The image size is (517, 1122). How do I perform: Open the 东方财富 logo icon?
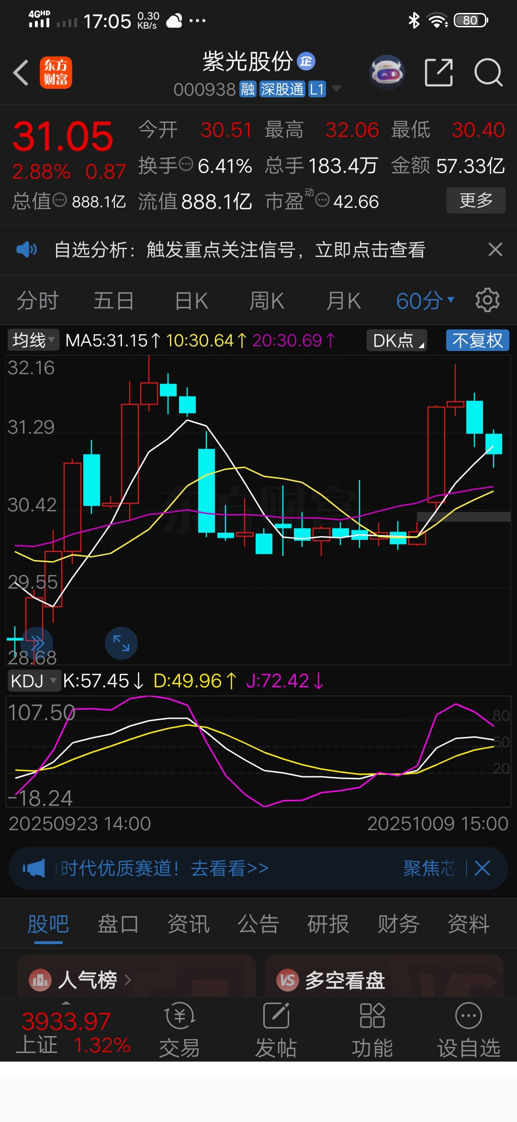[56, 73]
